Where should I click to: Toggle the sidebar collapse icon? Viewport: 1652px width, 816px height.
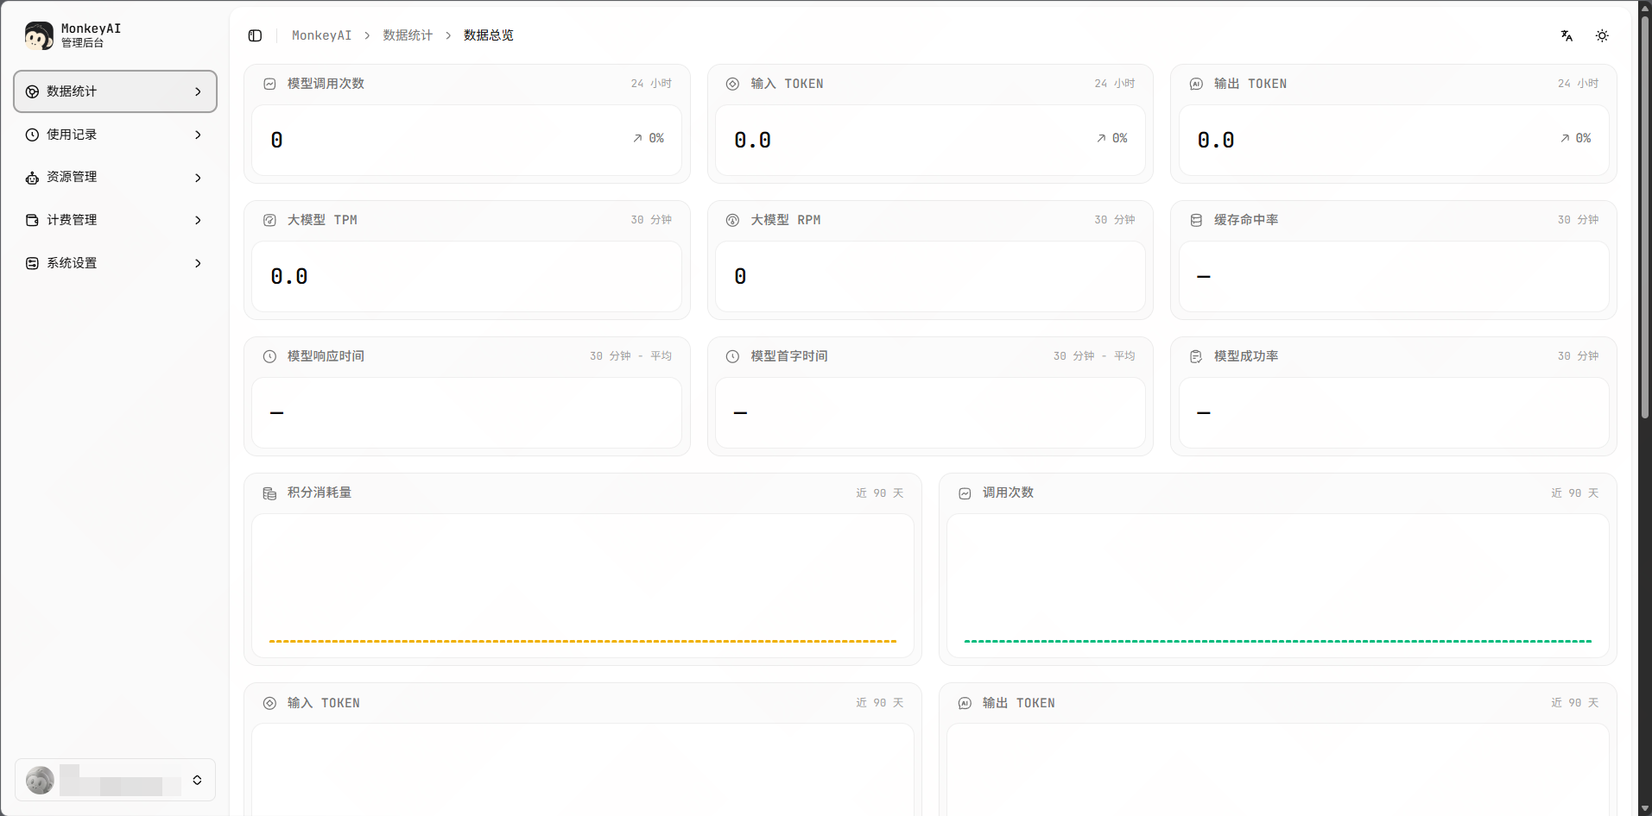(255, 35)
